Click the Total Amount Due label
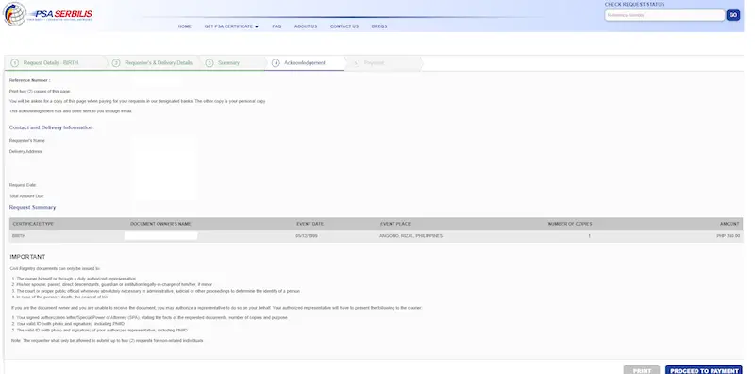This screenshot has height=374, width=755. click(x=26, y=196)
